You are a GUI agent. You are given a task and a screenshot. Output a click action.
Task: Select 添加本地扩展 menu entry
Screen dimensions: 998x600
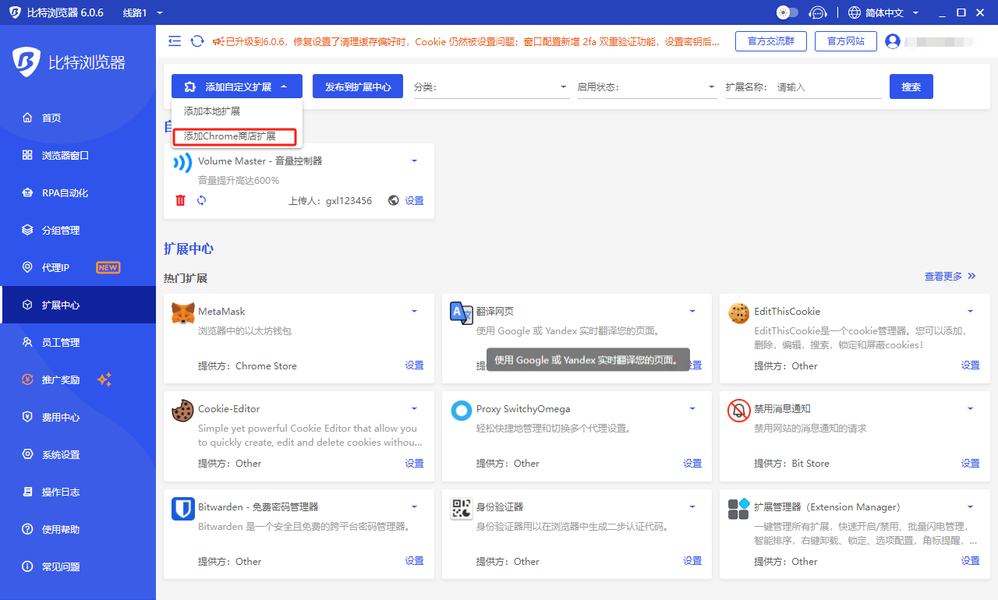coord(237,111)
